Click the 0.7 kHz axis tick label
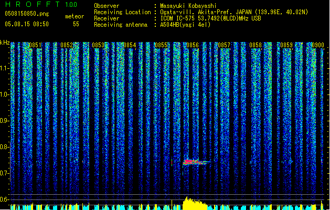The width and height of the screenshot is (330, 210). [4, 173]
